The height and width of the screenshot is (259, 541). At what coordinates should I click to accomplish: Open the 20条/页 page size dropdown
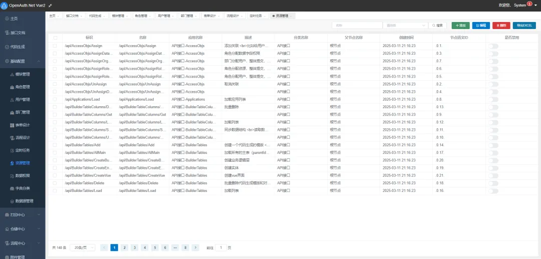coord(83,247)
